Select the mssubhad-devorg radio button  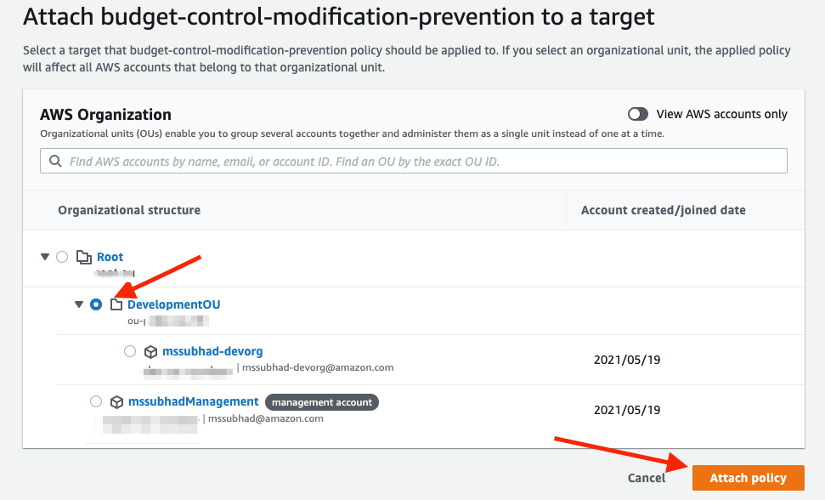pyautogui.click(x=129, y=350)
